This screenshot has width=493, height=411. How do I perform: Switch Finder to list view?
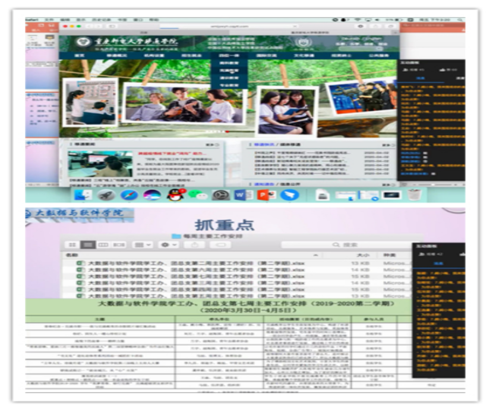87,244
